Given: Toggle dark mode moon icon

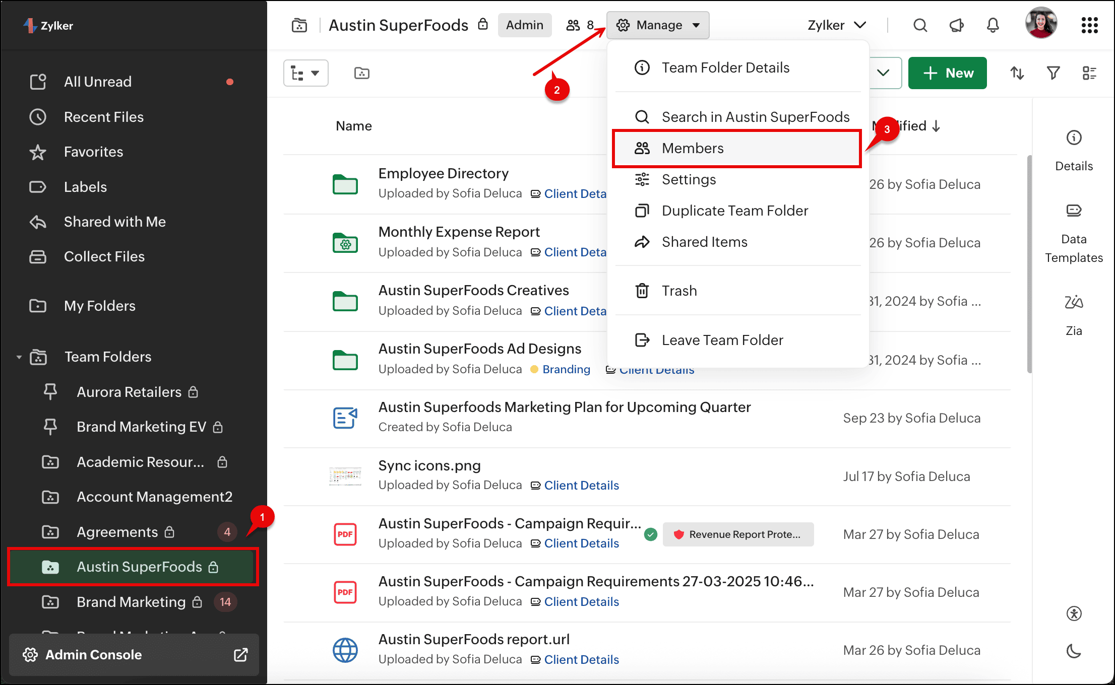Looking at the screenshot, I should 1074,651.
